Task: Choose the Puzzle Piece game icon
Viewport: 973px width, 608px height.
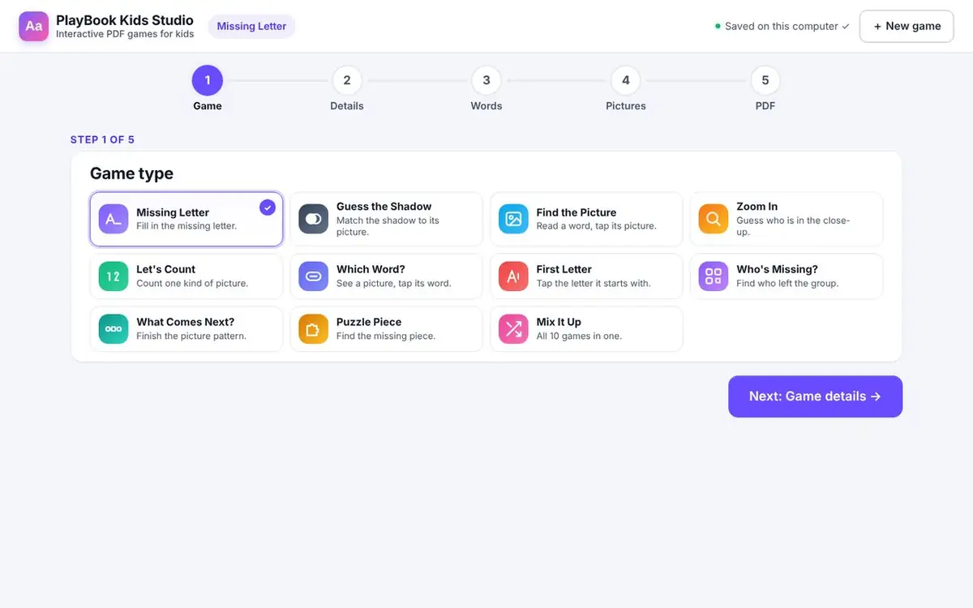Action: (313, 329)
